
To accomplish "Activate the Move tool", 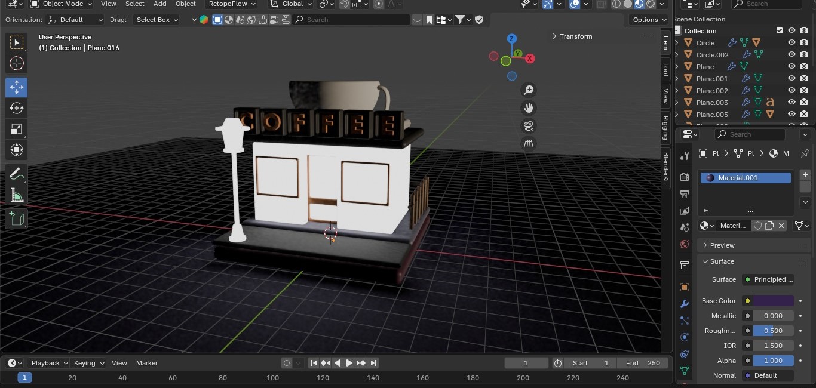I will click(x=17, y=87).
